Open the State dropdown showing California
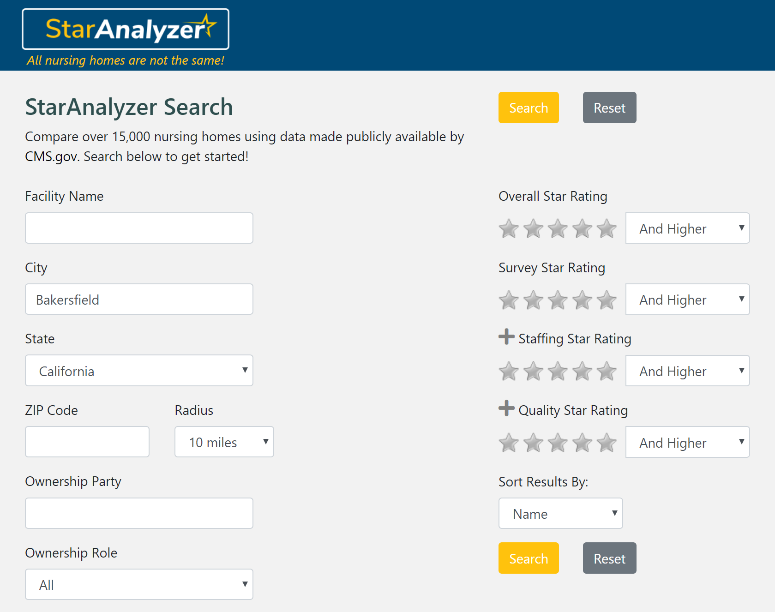775x612 pixels. (139, 370)
